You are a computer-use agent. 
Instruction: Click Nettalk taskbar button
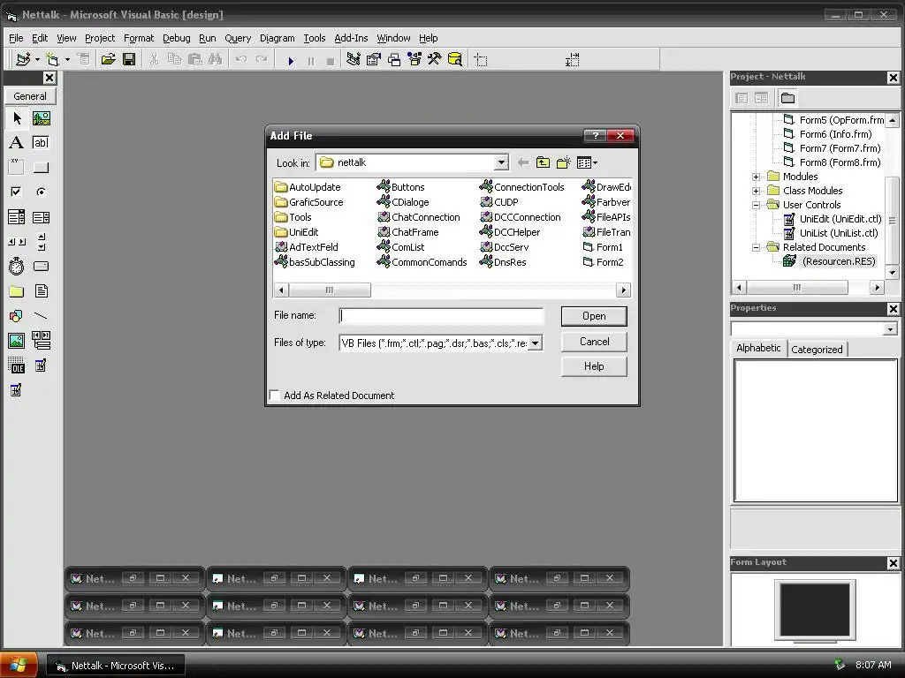coord(115,666)
